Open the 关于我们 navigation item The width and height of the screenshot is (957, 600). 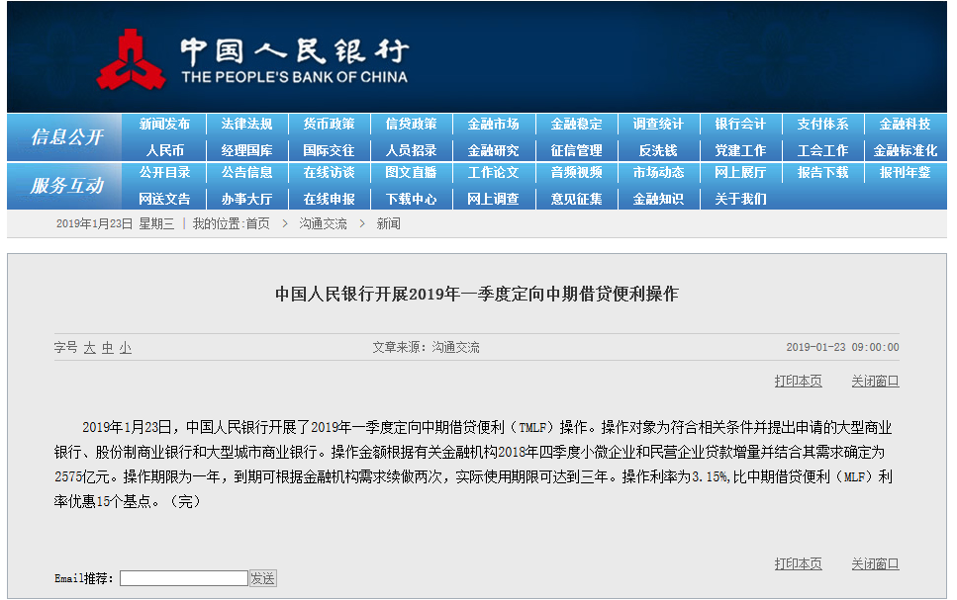741,198
